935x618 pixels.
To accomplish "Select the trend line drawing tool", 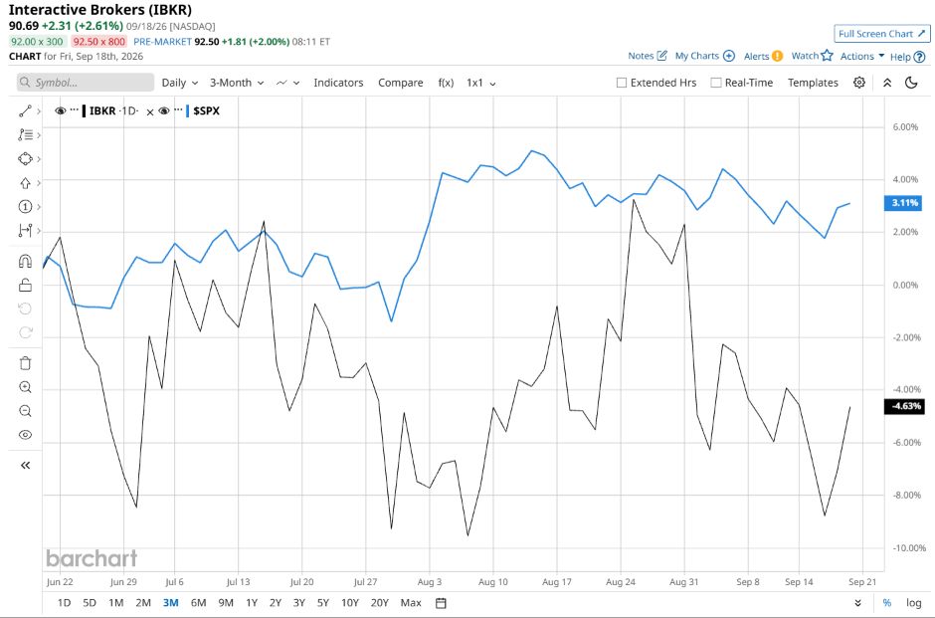I will click(25, 110).
